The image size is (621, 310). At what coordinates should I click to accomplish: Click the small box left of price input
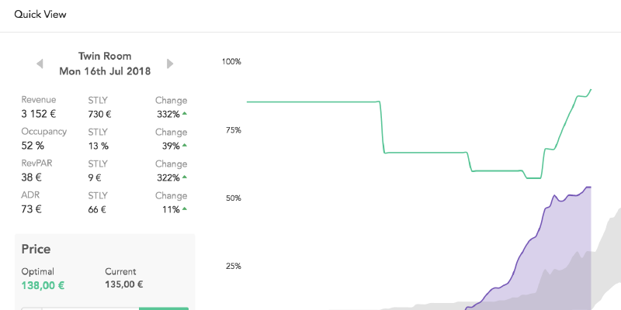(x=32, y=308)
